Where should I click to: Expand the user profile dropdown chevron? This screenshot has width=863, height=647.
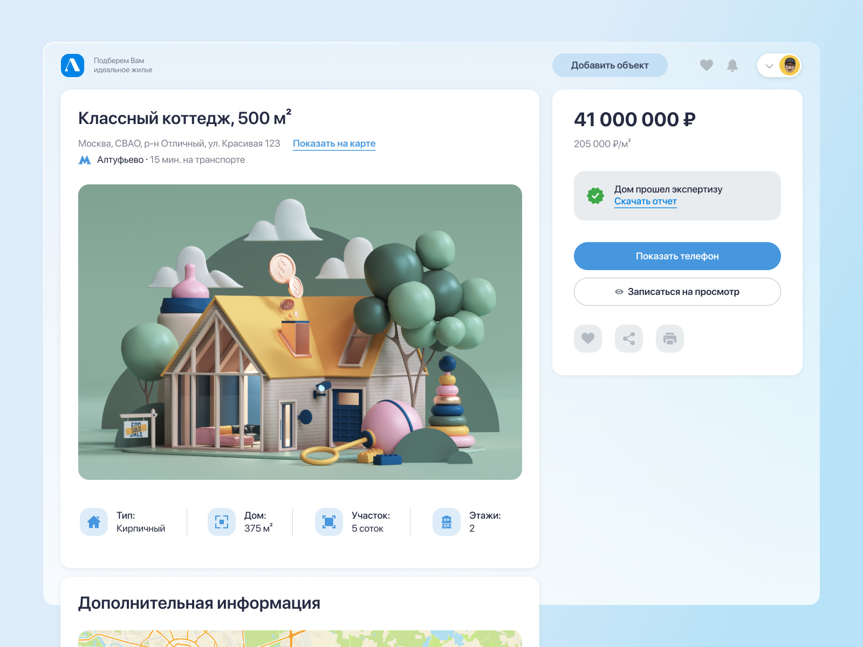(x=770, y=66)
